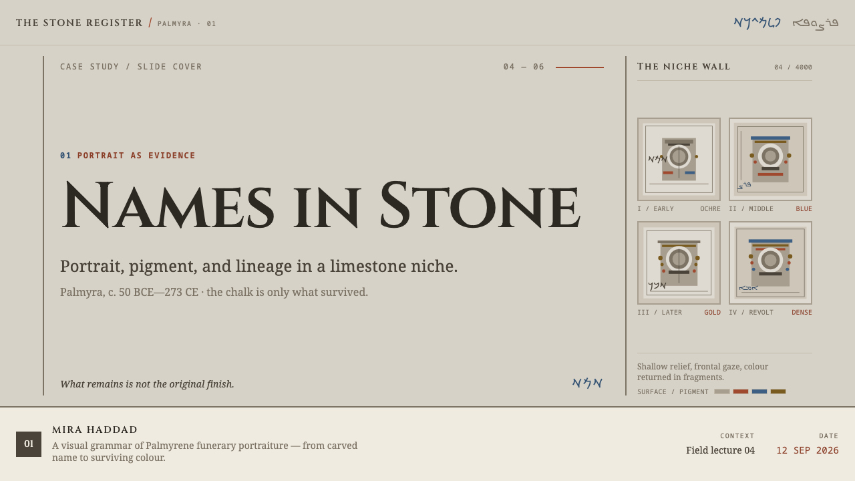Screen dimensions: 855x481
Task: Select the dark 01 badge beside Mira Haddad
Action: [29, 444]
